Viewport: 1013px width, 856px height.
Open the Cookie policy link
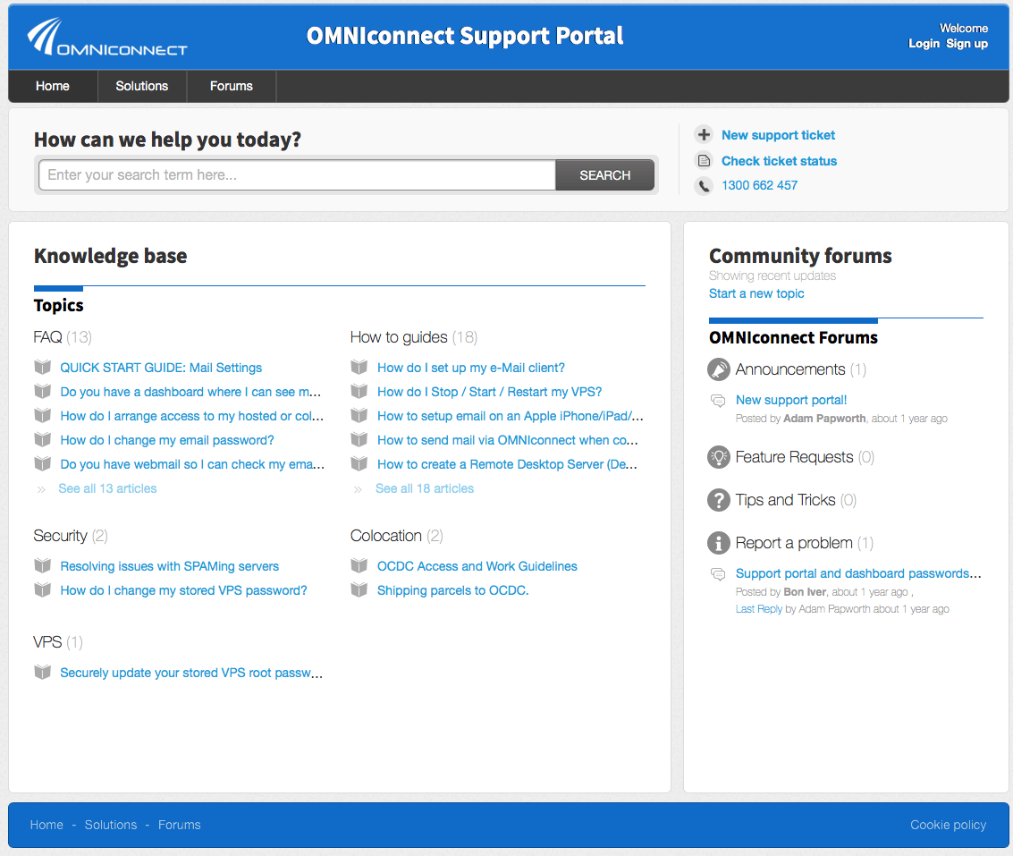(948, 825)
